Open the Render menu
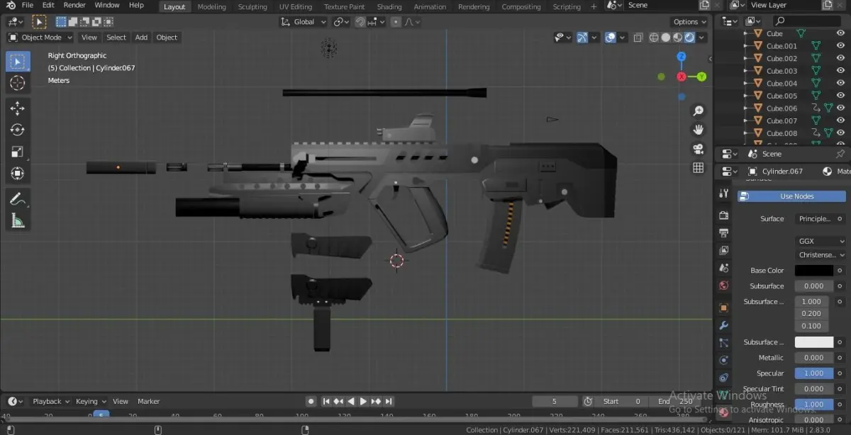Screen dimensions: 851x435 tap(74, 5)
